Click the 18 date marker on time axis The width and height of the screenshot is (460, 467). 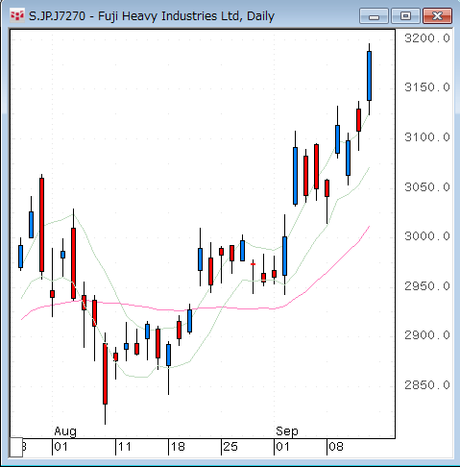(x=178, y=447)
